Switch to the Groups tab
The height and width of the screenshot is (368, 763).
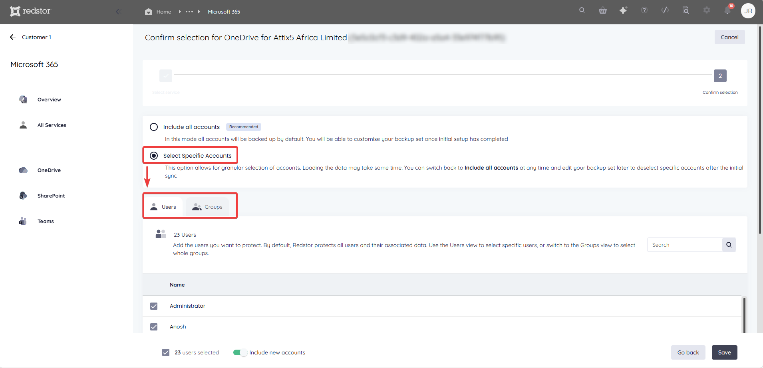(207, 207)
